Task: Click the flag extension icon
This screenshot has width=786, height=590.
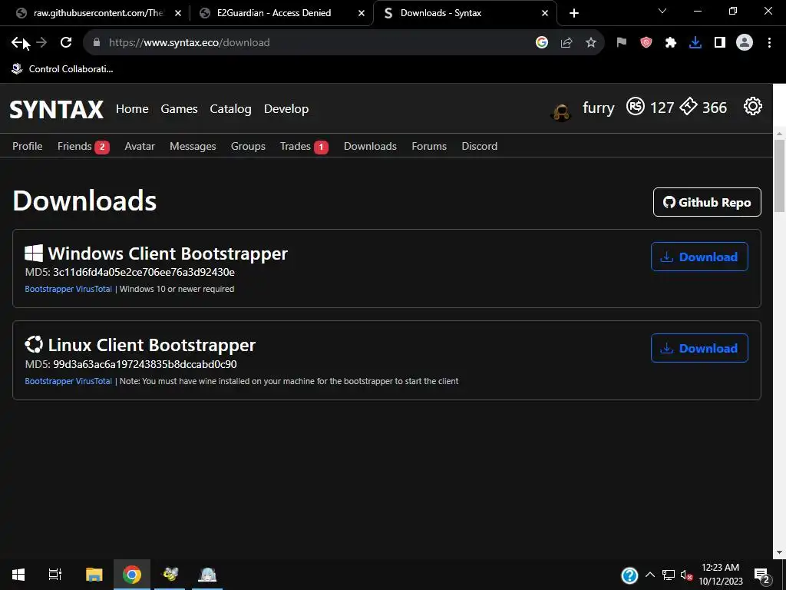Action: [x=622, y=43]
